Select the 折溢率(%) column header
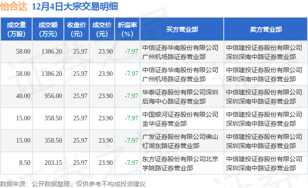This screenshot has width=308, height=188. coord(127,29)
